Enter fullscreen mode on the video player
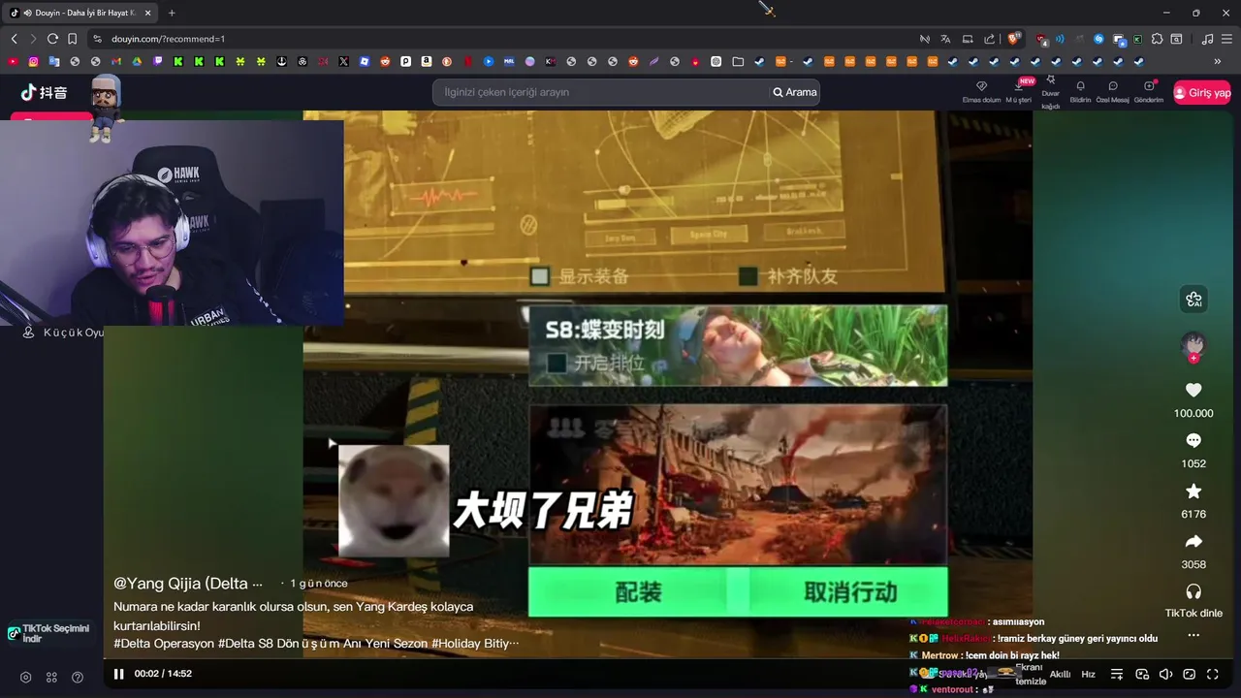 tap(1212, 674)
